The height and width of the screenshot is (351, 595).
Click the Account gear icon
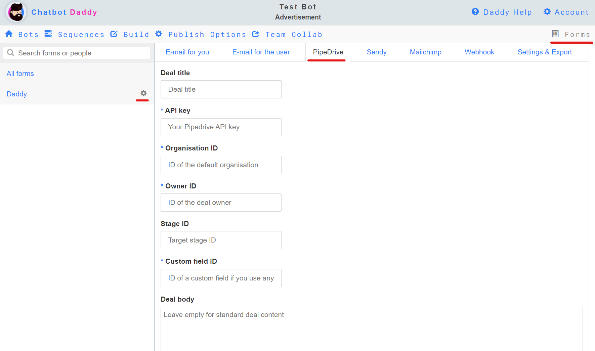(547, 12)
